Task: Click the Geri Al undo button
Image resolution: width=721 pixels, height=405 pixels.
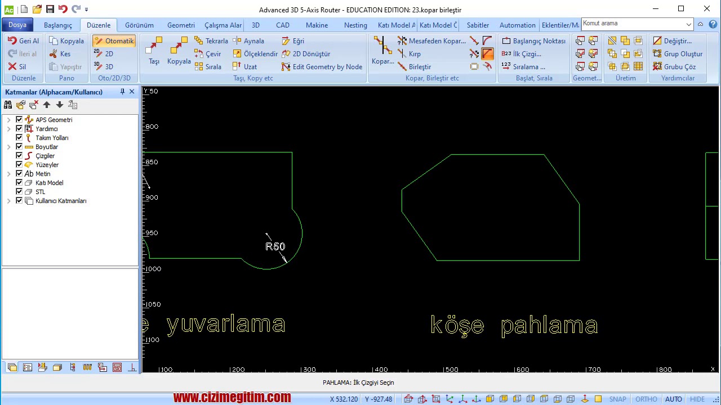Action: [x=24, y=41]
